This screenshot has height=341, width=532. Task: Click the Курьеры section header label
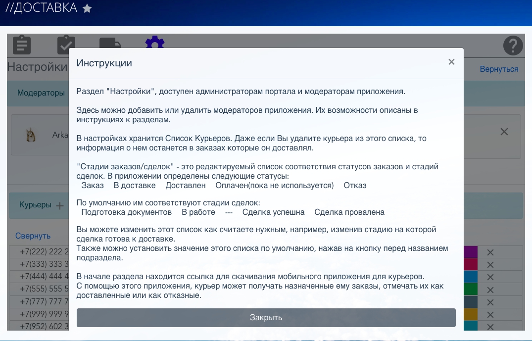click(35, 205)
